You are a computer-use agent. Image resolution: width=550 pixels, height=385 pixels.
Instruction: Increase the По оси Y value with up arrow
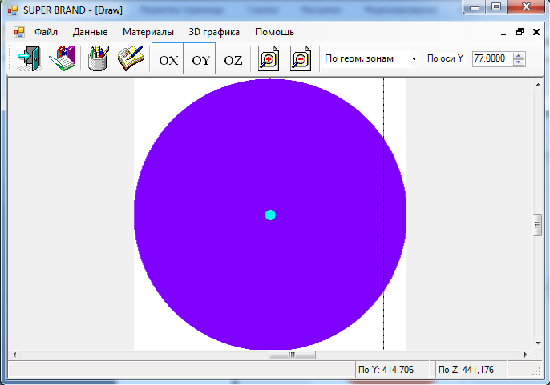tap(519, 55)
